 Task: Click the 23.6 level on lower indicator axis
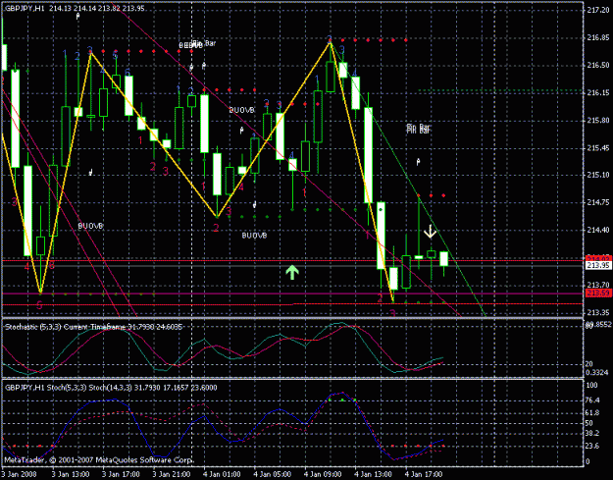592,446
